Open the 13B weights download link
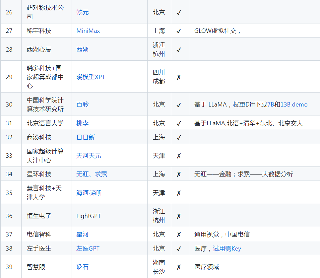320x278 pixels. click(285, 105)
